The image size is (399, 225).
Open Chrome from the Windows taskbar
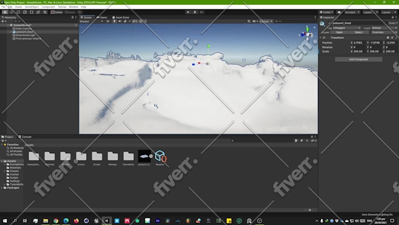(56, 221)
